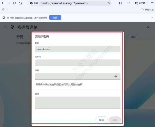Click 好的 to set default browser
This screenshot has height=127, width=155.
[x=55, y=18]
